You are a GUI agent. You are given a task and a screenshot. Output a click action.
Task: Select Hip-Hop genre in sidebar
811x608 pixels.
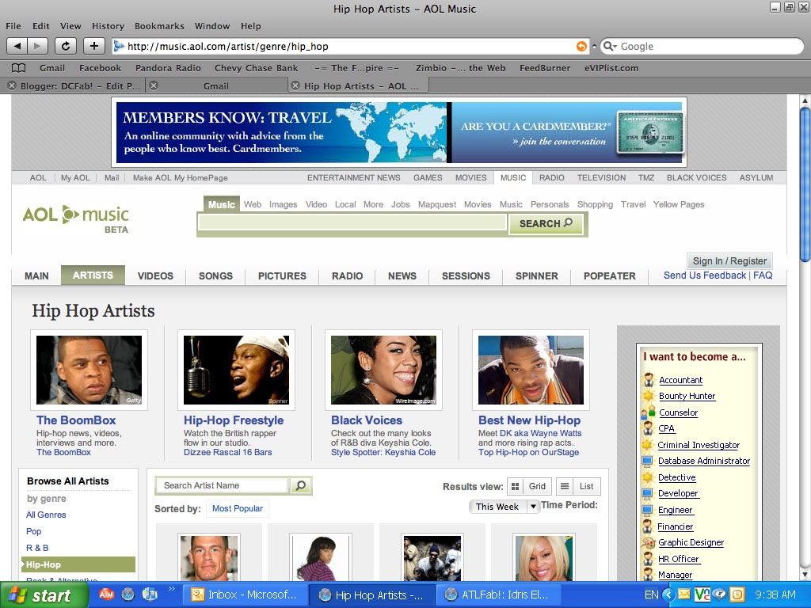coord(78,564)
